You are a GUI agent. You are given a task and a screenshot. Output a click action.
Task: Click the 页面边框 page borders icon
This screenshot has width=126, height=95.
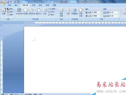click(x=81, y=12)
